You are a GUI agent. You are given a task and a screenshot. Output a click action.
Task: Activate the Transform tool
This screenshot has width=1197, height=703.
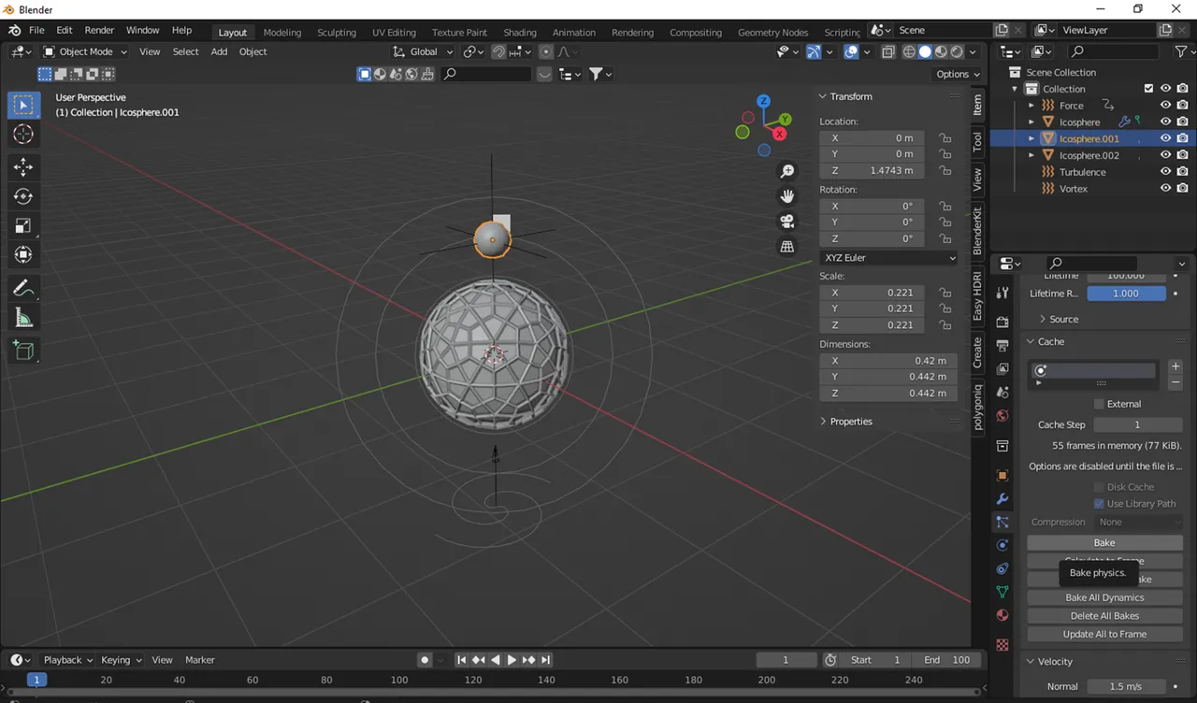pos(23,254)
